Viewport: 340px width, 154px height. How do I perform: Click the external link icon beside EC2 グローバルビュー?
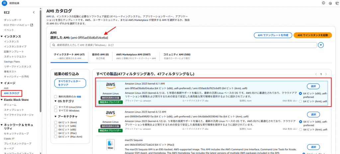[32, 25]
